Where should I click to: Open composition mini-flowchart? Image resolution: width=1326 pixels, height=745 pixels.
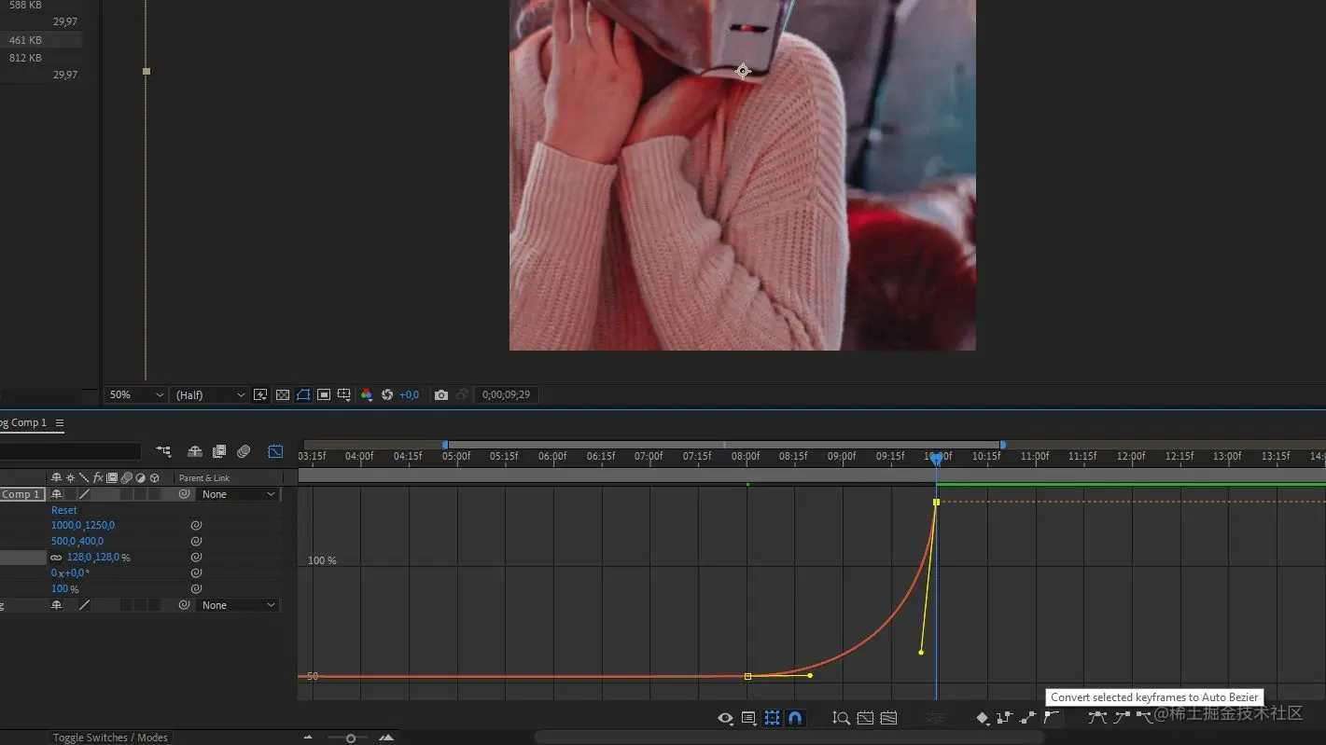tap(163, 451)
